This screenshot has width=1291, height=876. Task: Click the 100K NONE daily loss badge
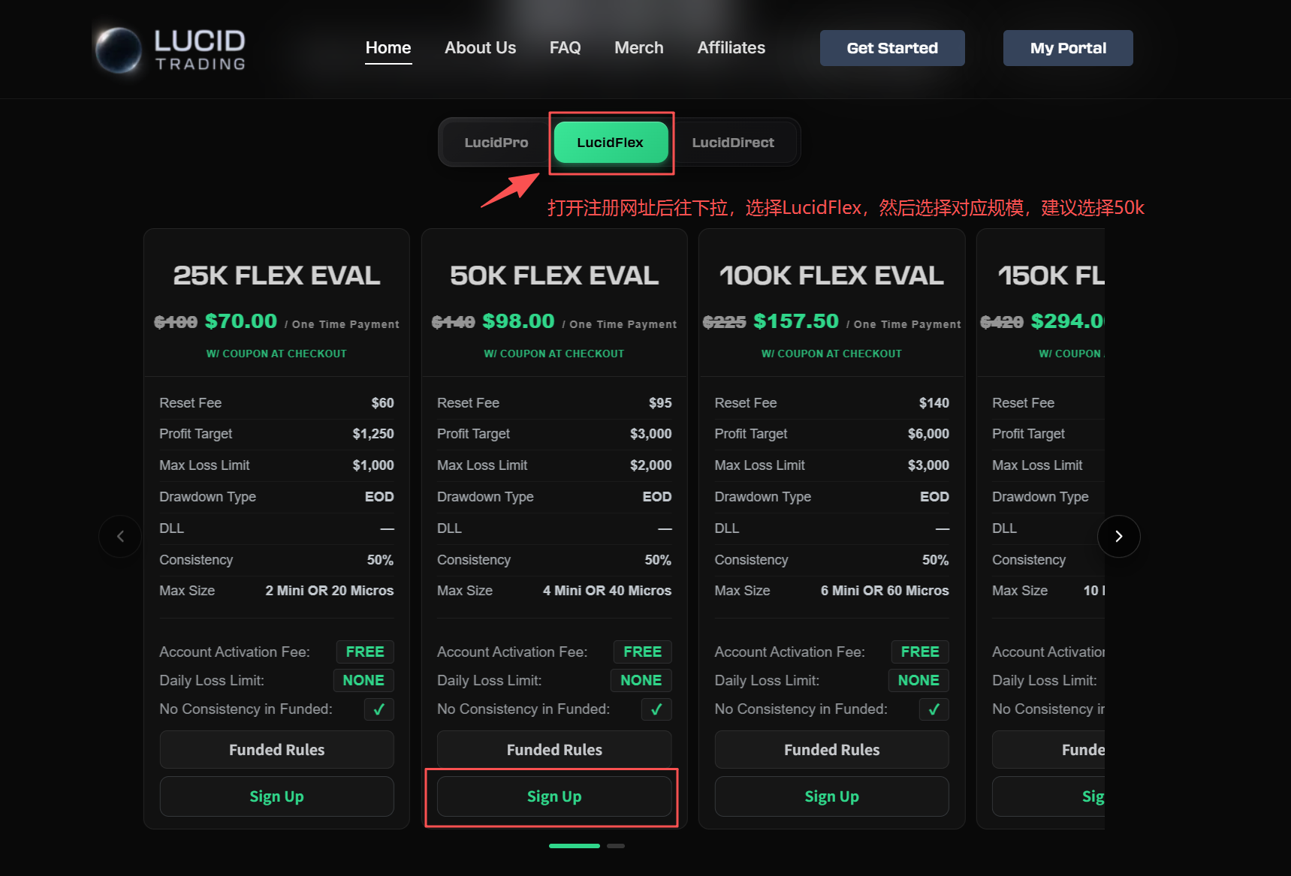(918, 680)
